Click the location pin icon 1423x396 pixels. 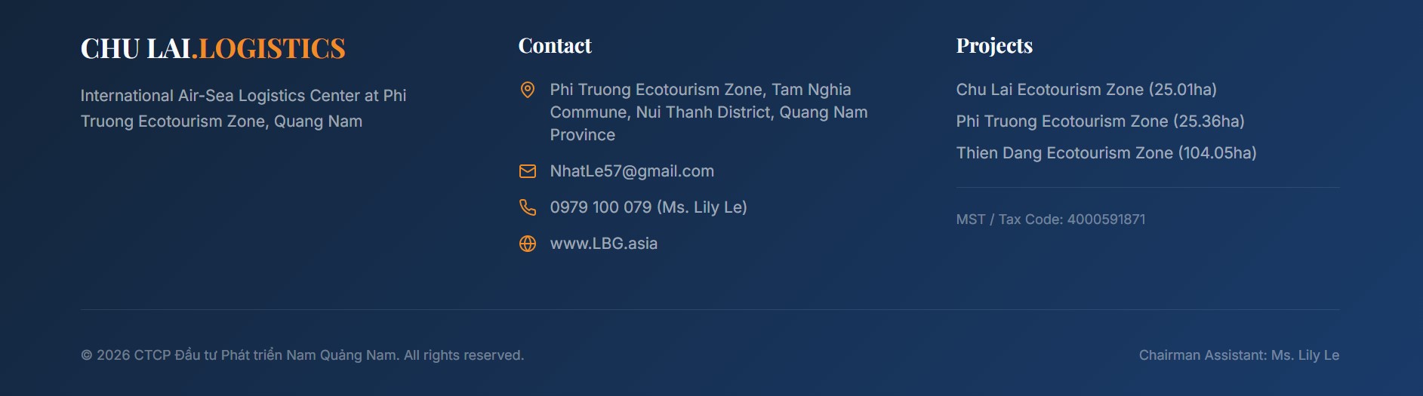coord(528,90)
